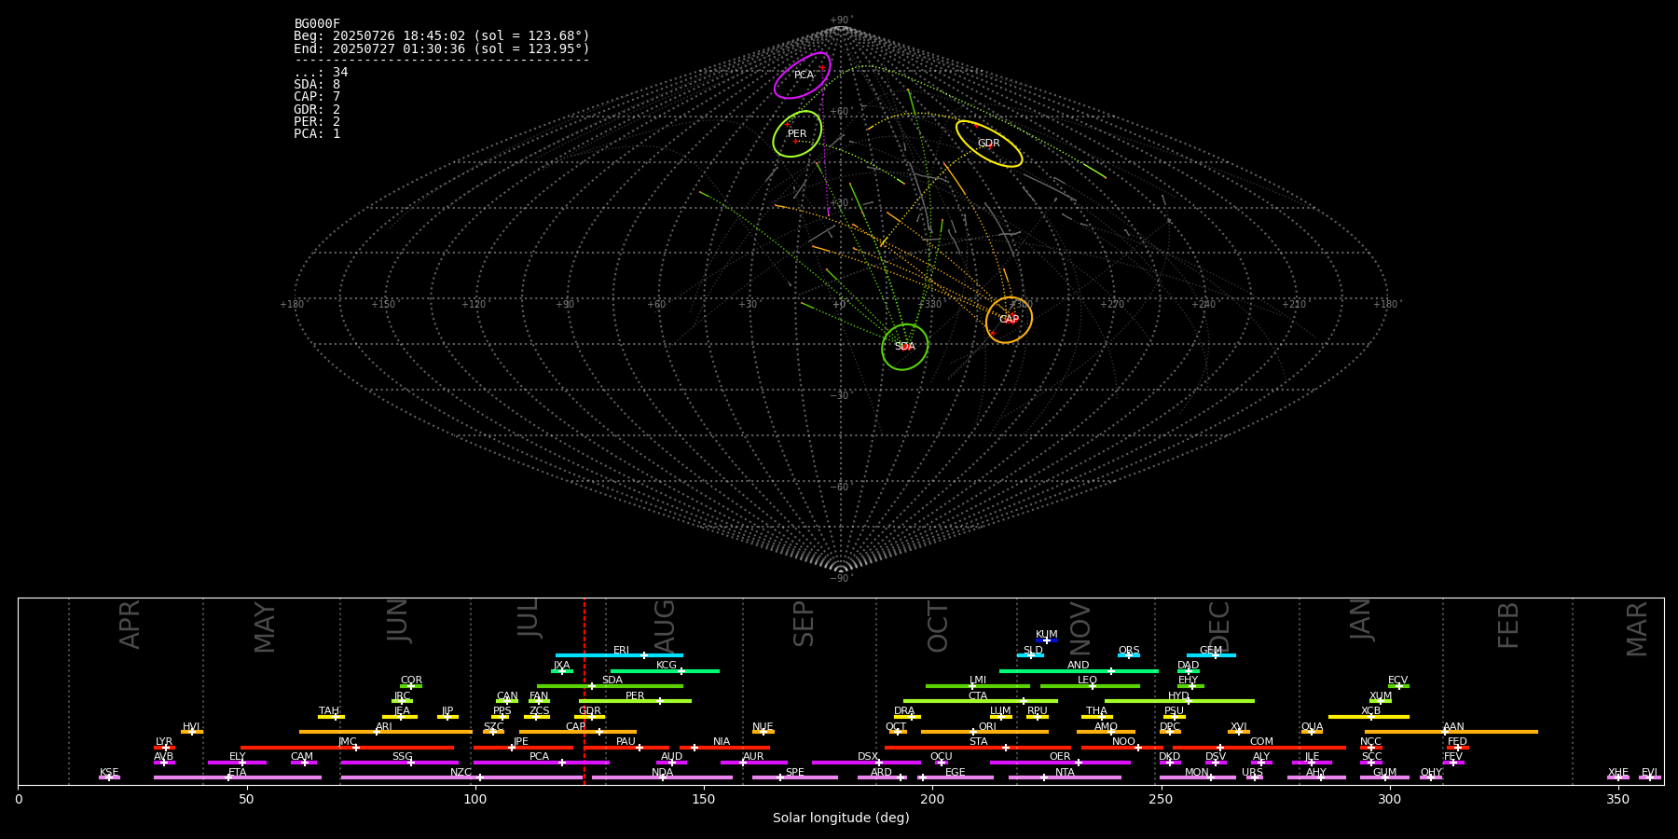The image size is (1678, 839).
Task: Click the GEM shower bar in December
Action: click(x=1211, y=655)
